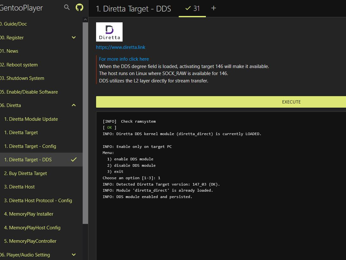346x260 pixels.
Task: Open https://www.diretta.link link
Action: 120,47
